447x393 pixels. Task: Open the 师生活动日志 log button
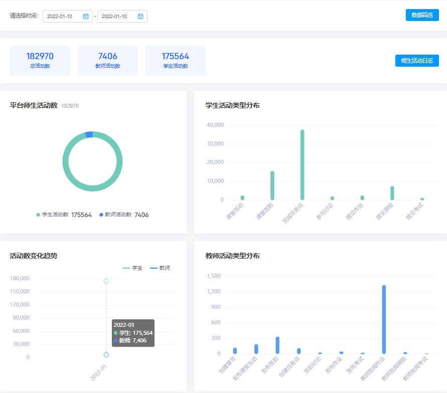click(x=417, y=61)
